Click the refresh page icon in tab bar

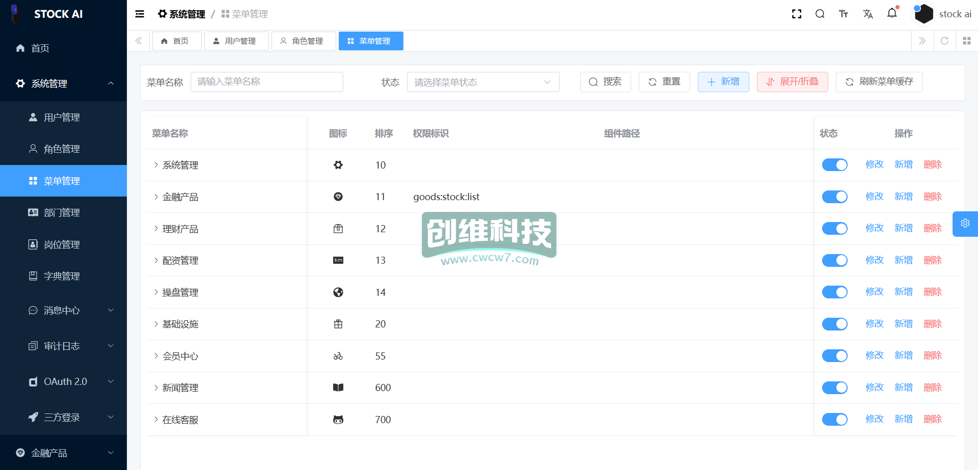click(944, 41)
